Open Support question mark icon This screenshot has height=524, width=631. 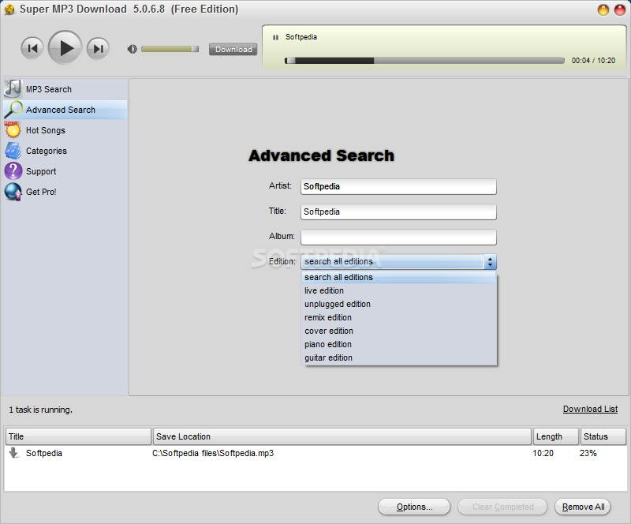click(x=13, y=171)
